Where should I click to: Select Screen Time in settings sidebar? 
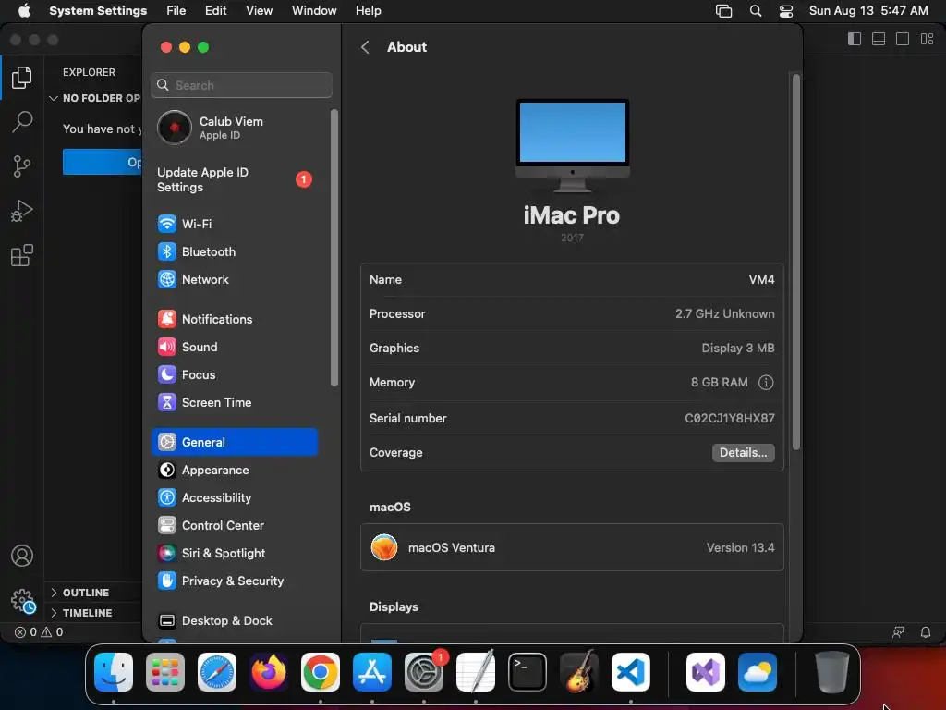(x=234, y=402)
